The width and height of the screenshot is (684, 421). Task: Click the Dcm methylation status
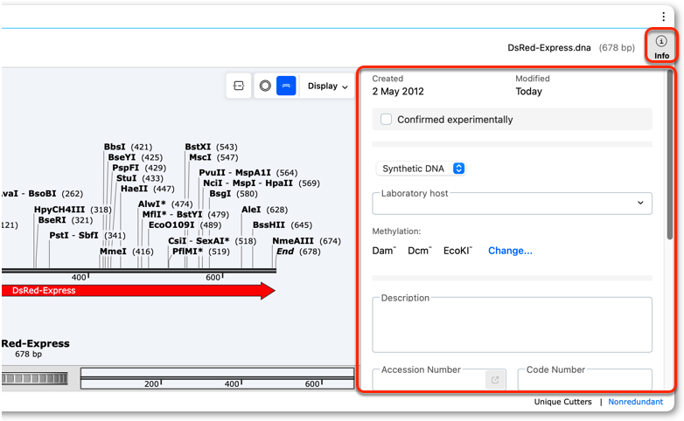point(420,251)
